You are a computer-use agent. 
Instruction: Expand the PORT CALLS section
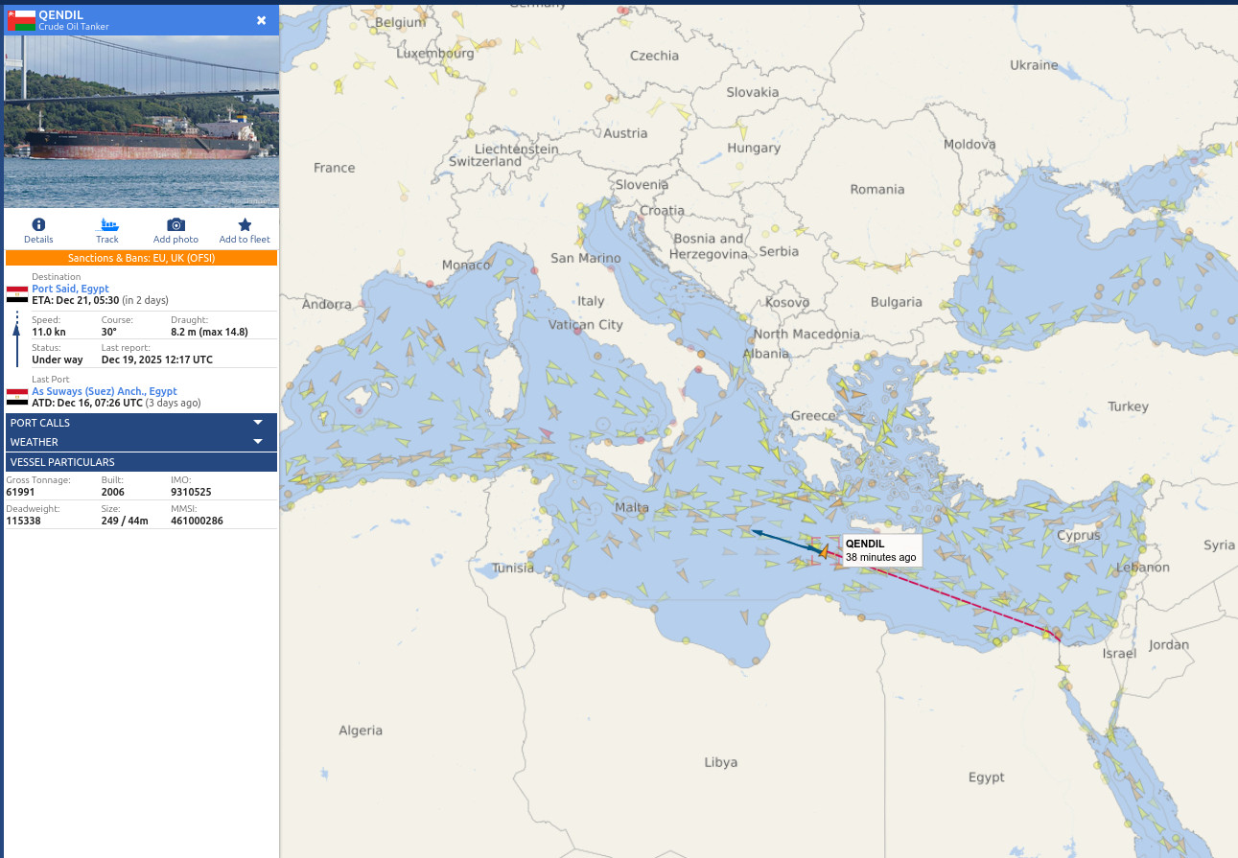click(x=141, y=423)
